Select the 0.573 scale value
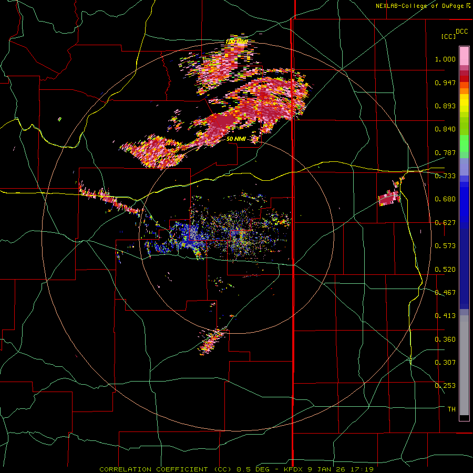 click(445, 246)
